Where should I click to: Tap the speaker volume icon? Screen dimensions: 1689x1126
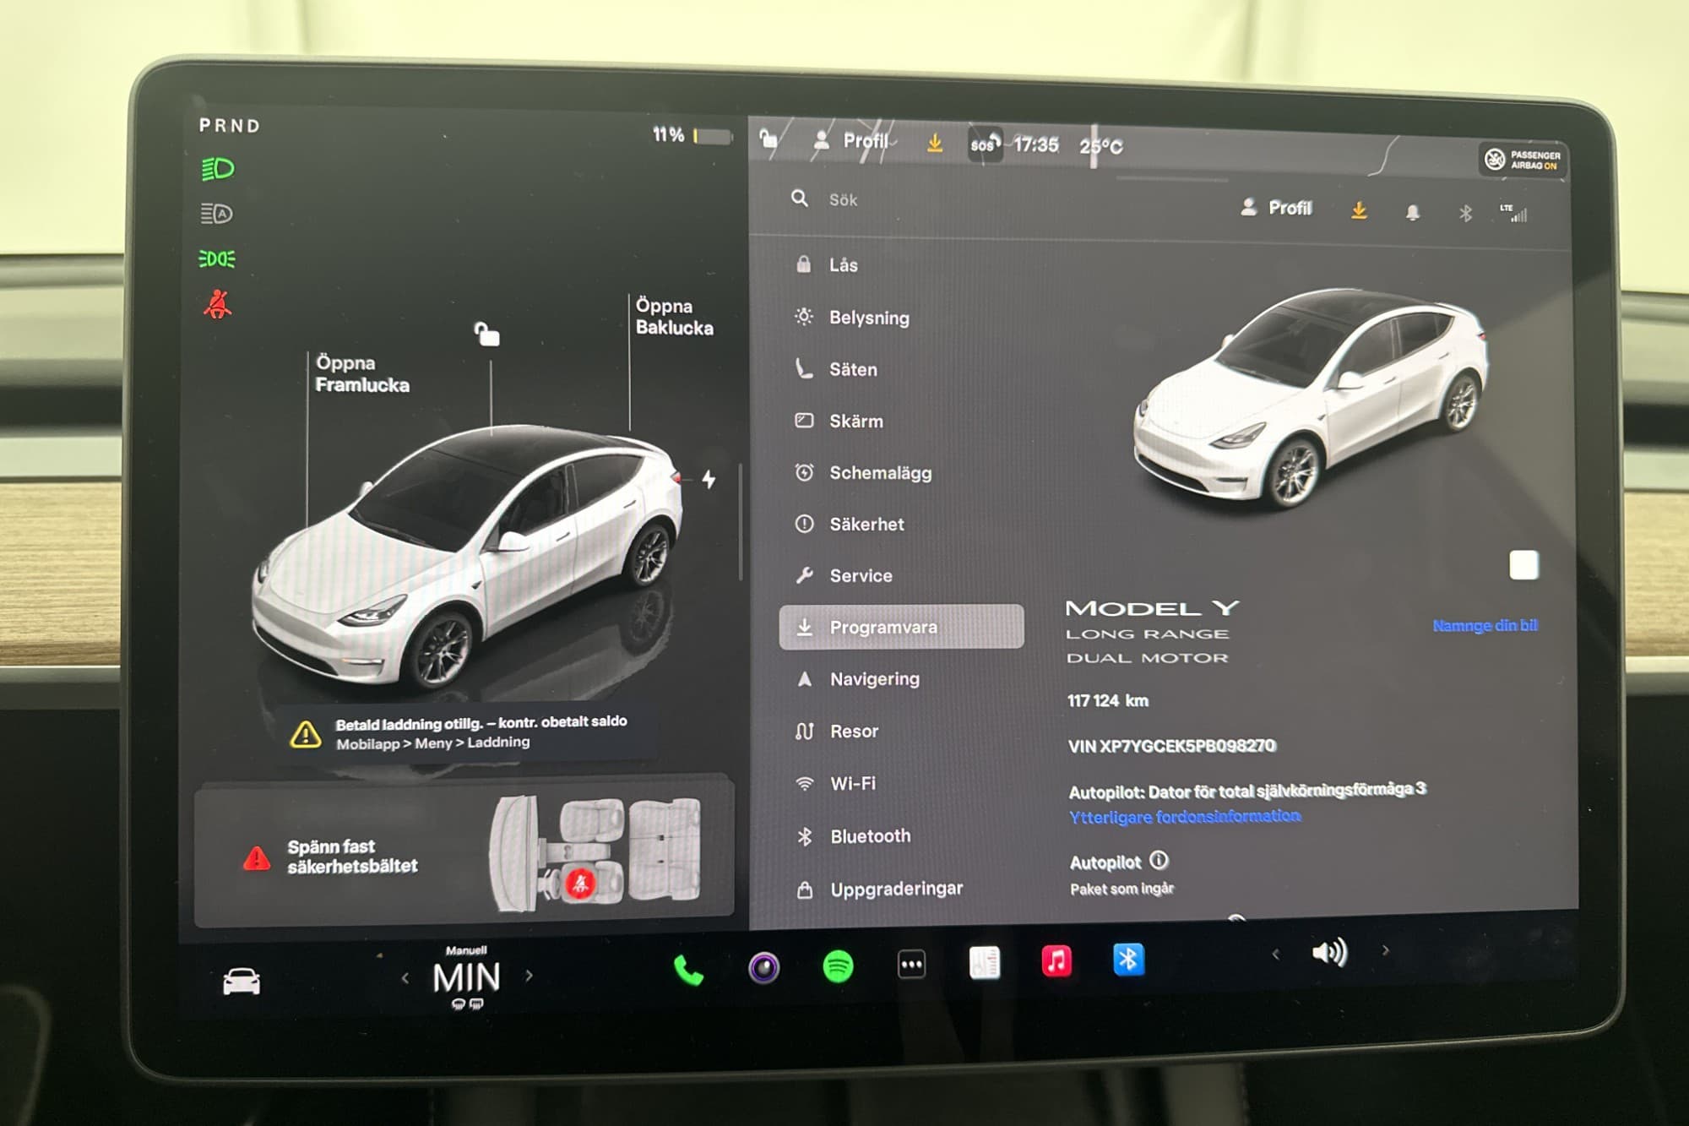point(1329,953)
